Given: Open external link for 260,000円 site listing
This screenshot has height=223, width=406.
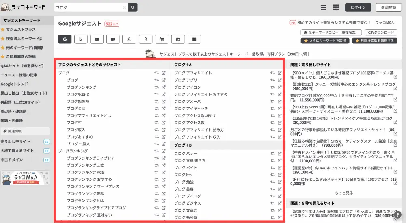Looking at the screenshot, I should coord(395,77).
